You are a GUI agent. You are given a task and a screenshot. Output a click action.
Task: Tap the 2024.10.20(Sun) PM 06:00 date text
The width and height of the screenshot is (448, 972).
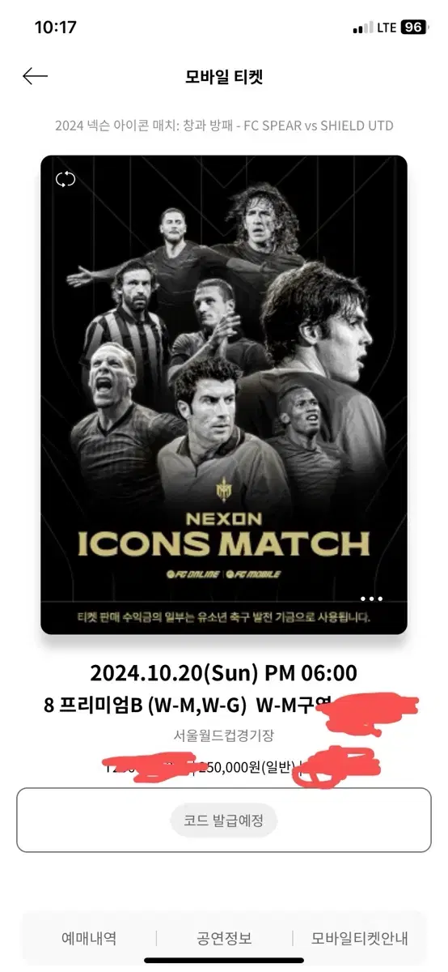[224, 673]
